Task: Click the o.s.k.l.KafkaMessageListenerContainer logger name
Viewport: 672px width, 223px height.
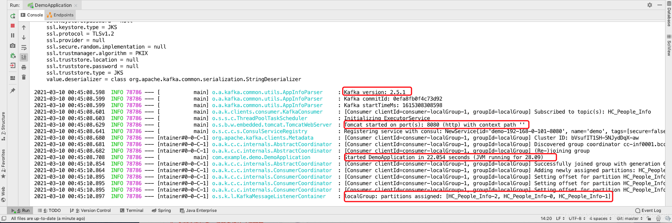Action: click(269, 196)
